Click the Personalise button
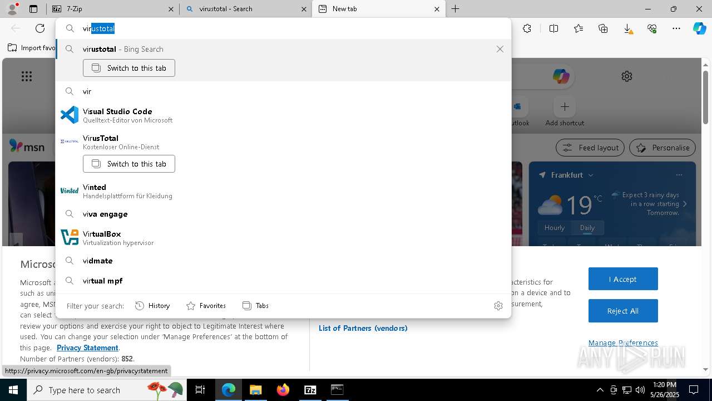This screenshot has width=712, height=401. coord(662,148)
